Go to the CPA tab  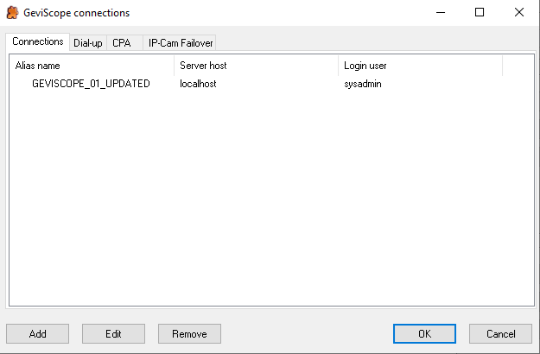click(122, 42)
